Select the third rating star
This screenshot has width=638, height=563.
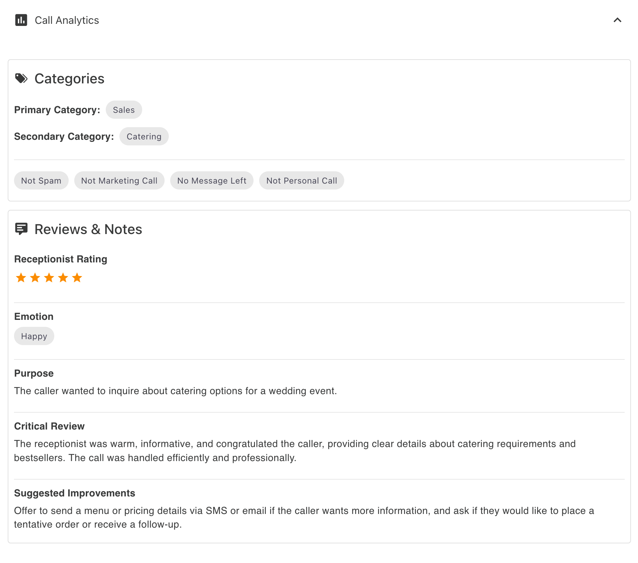49,277
